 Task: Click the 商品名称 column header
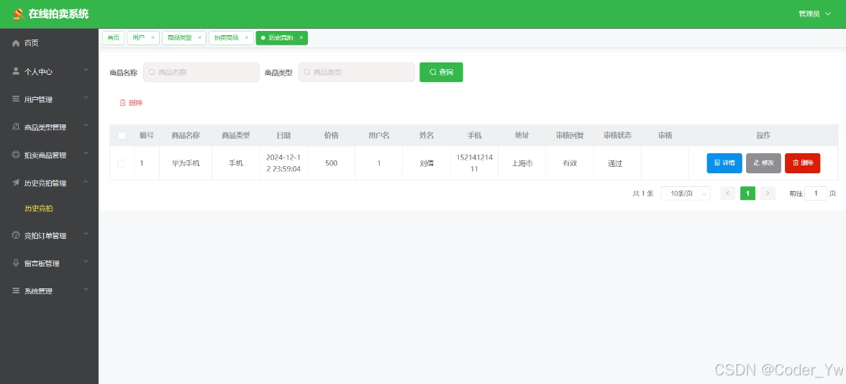pyautogui.click(x=186, y=135)
